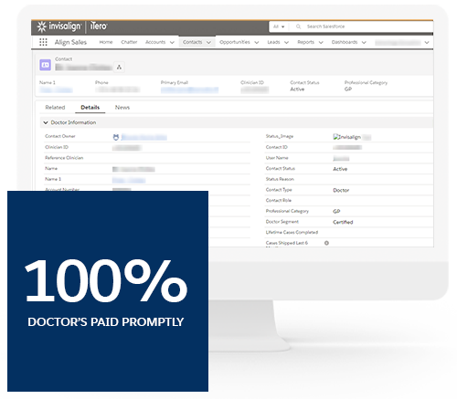Image resolution: width=457 pixels, height=399 pixels.
Task: Open the last navigation item chevron
Action: point(427,42)
